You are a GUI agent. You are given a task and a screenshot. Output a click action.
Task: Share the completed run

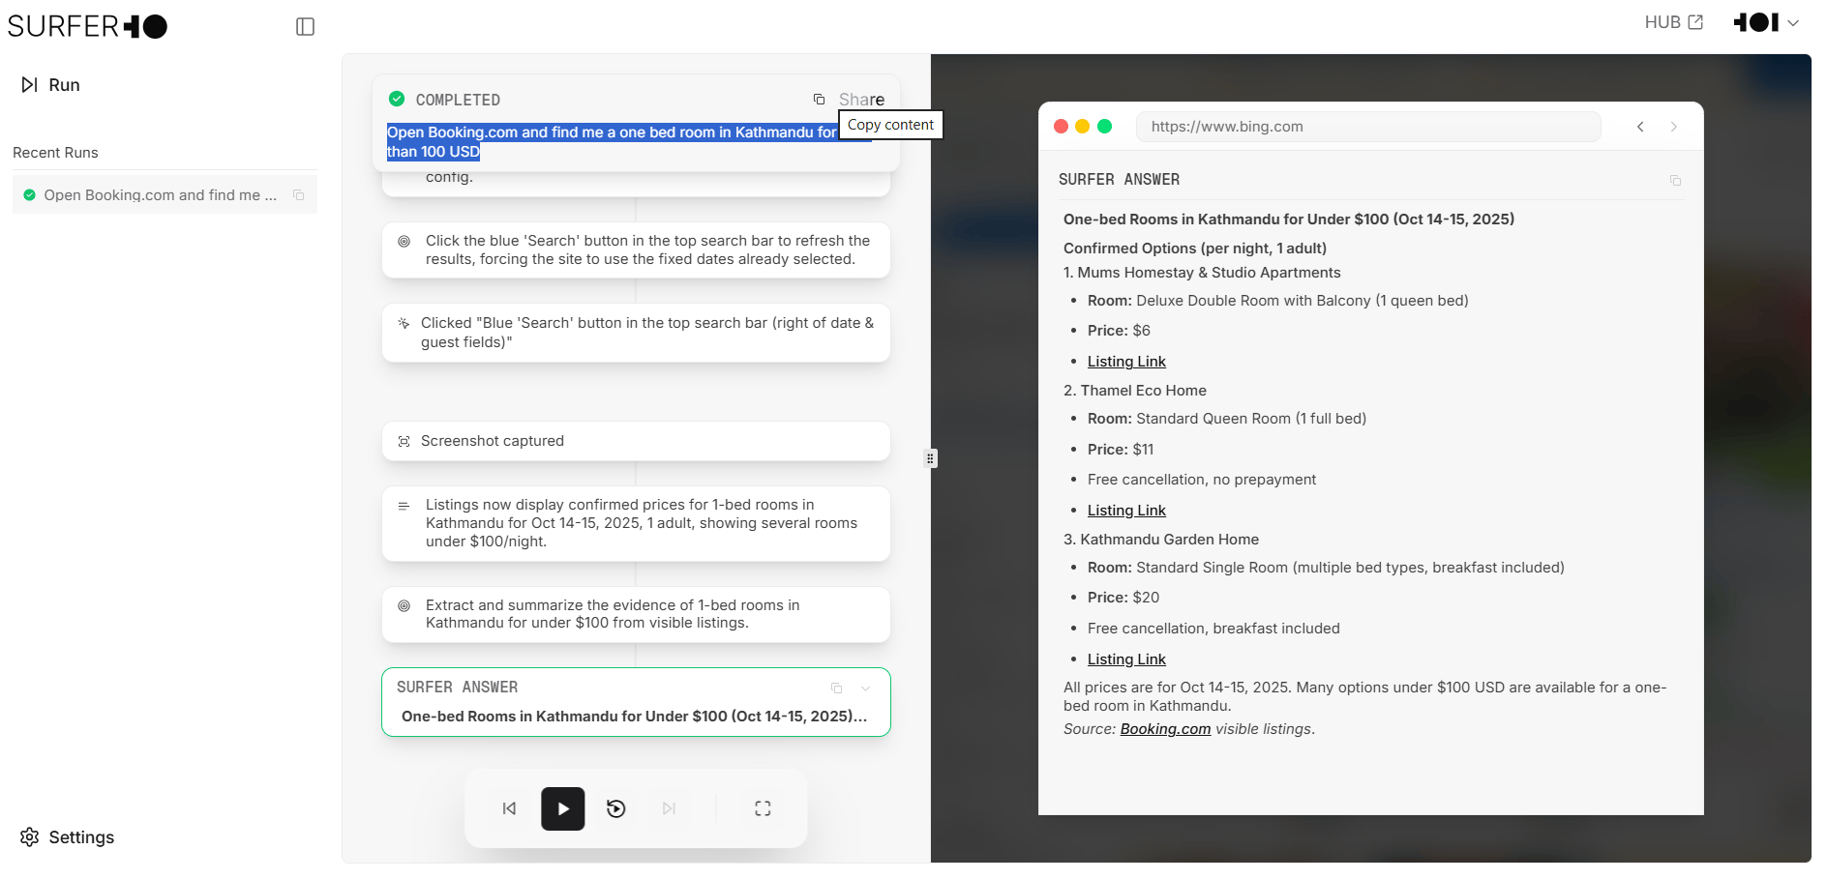click(x=861, y=100)
